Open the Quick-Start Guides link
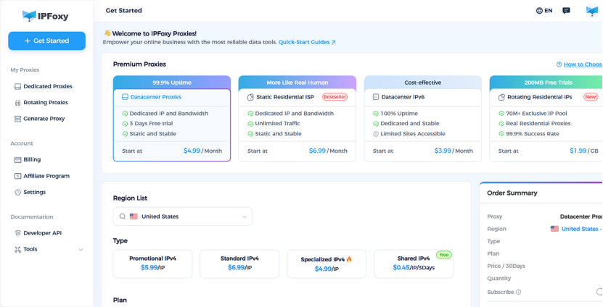Screen dimensions: 603x307 tap(307, 43)
